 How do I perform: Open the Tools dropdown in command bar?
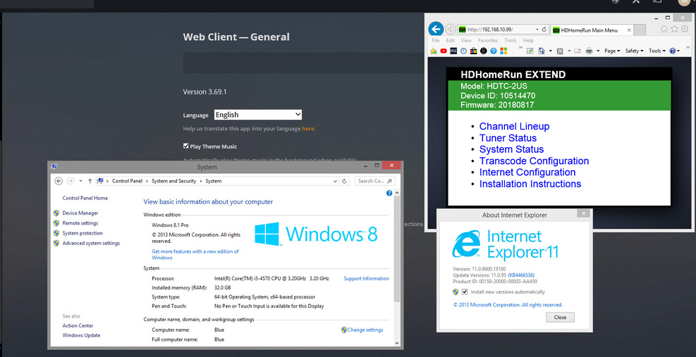657,51
